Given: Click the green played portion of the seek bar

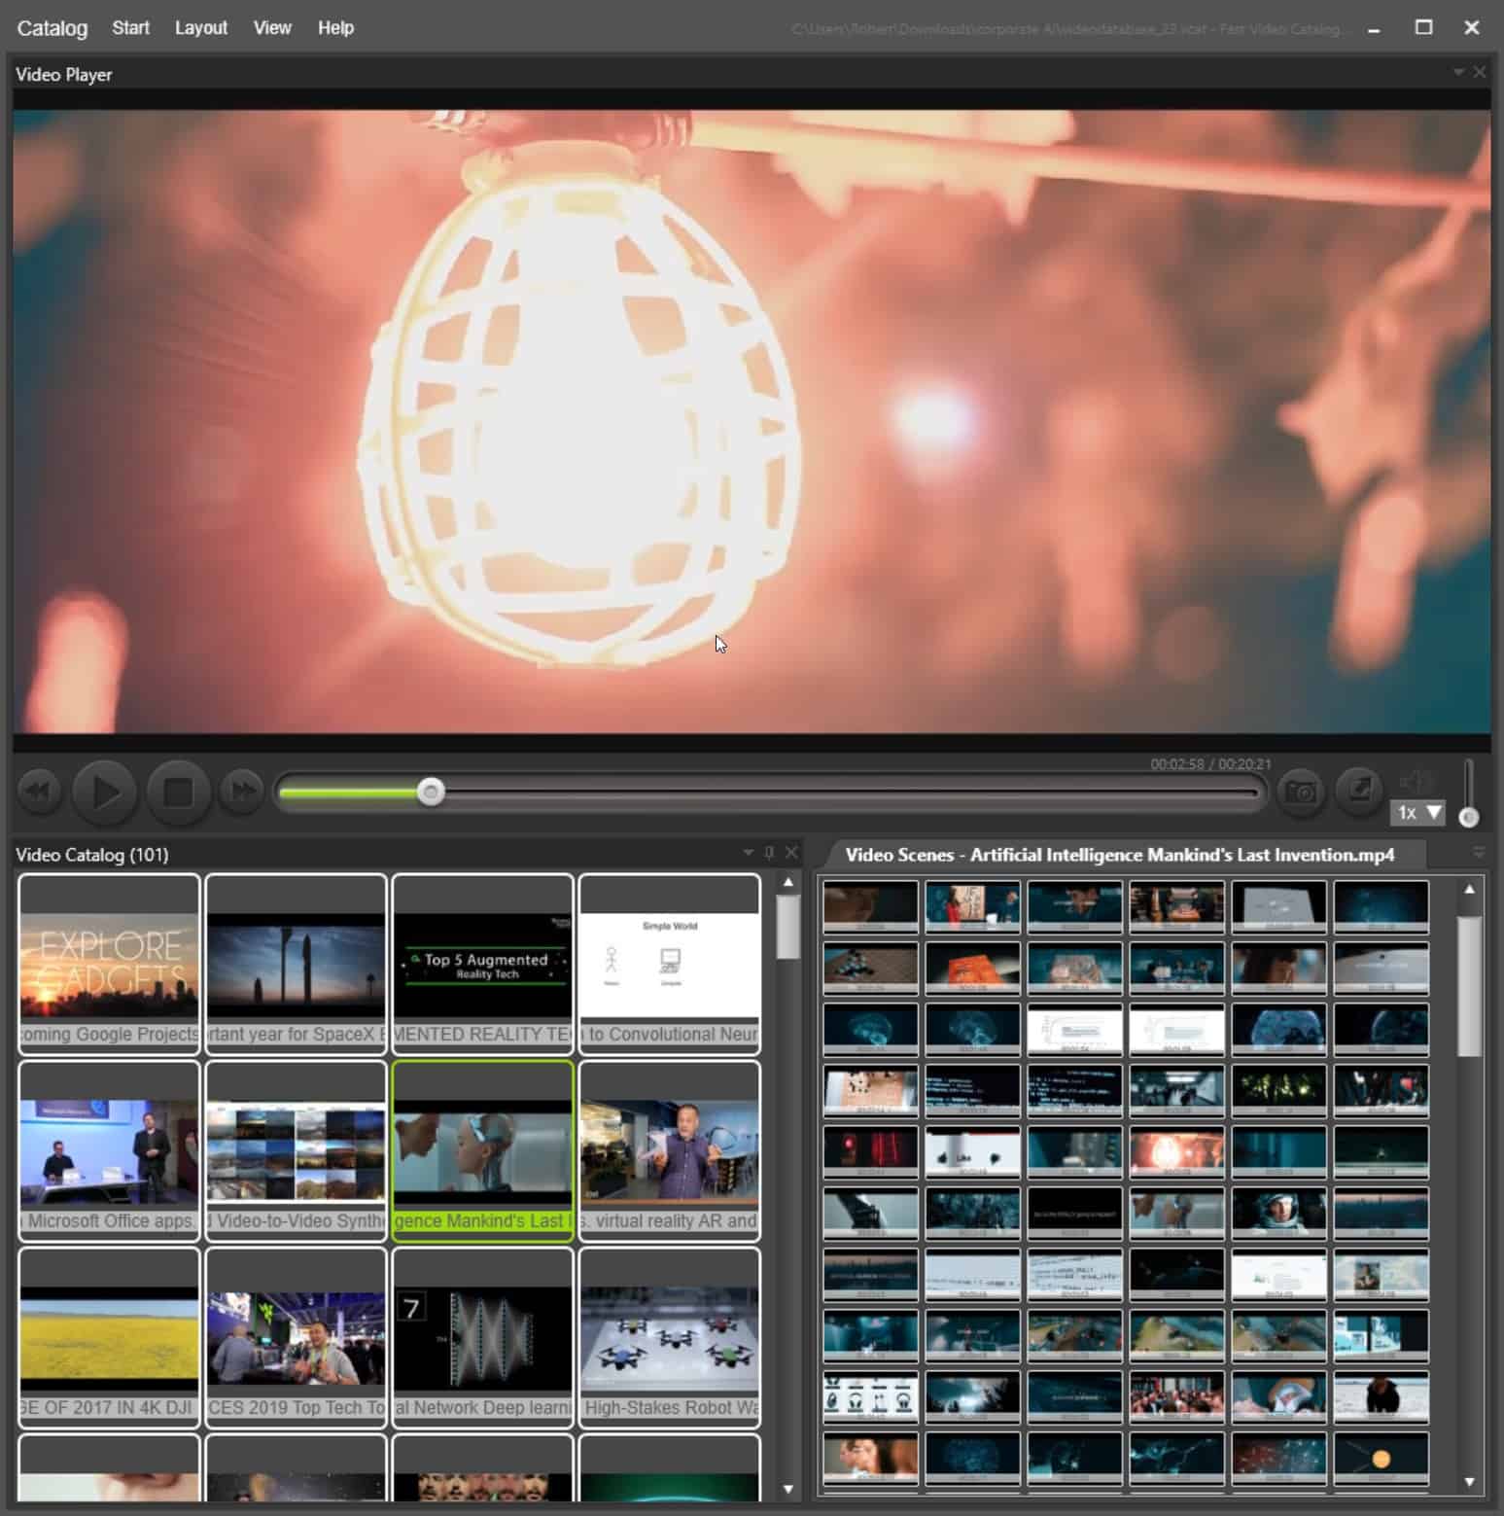Looking at the screenshot, I should (349, 793).
